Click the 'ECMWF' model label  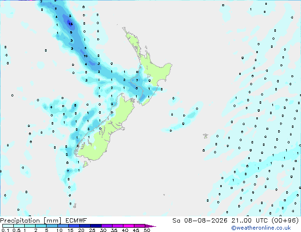tap(76, 221)
